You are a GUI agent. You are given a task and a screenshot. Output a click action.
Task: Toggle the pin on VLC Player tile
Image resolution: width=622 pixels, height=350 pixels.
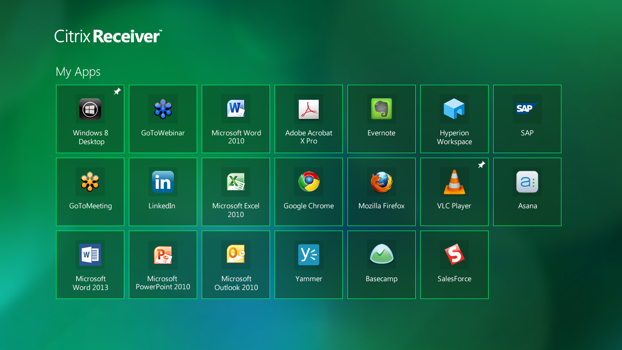coord(481,165)
